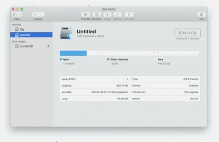Remove a volume with the minus button

tap(41, 15)
